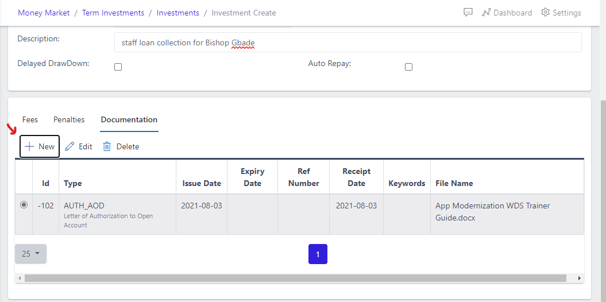Select the radio button for row -102

[x=24, y=205]
